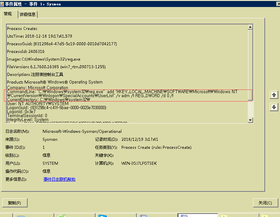280x217 pixels.
Task: Click the log name Microsoft-Windows-Sysmon/Operational value
Action: point(82,131)
